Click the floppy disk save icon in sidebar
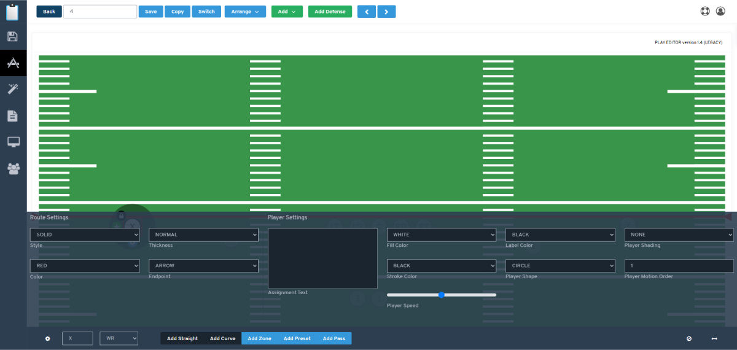737x350 pixels. 13,36
